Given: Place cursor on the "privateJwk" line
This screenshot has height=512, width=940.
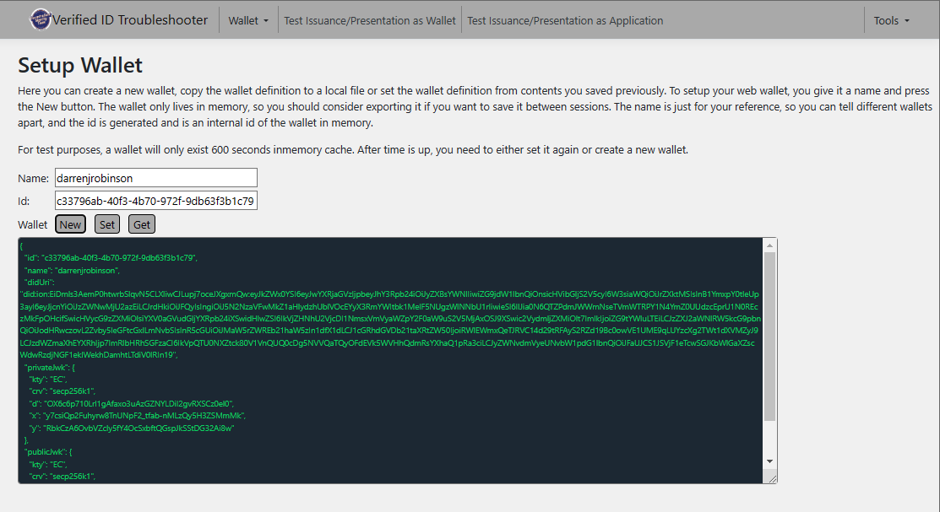Looking at the screenshot, I should pyautogui.click(x=57, y=368).
